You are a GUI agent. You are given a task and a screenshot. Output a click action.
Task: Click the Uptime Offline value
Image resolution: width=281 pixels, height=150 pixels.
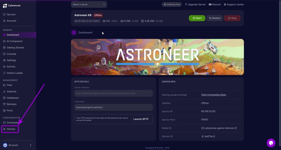[x=205, y=103]
